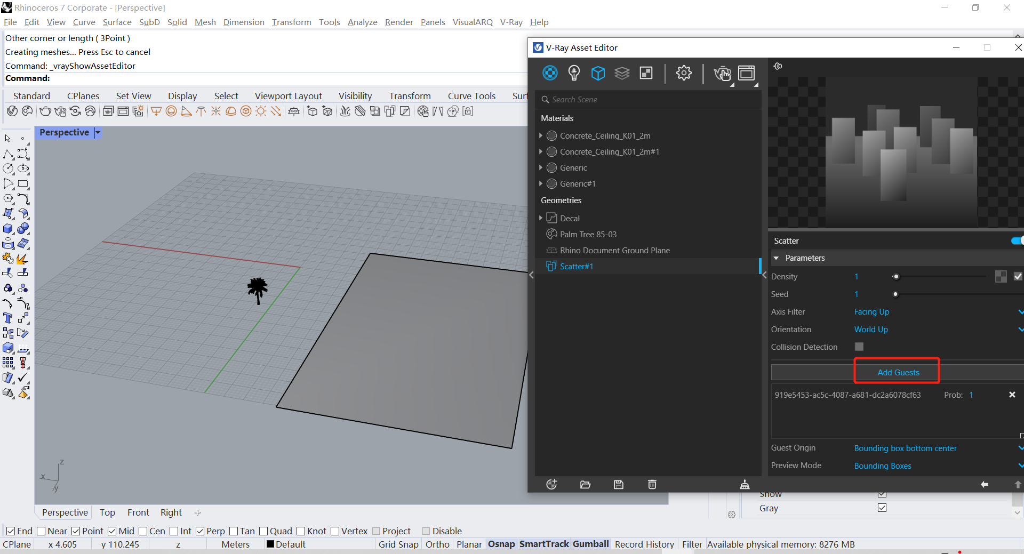Click the render with V-Ray teapot icon
The height and width of the screenshot is (554, 1024).
pos(722,74)
